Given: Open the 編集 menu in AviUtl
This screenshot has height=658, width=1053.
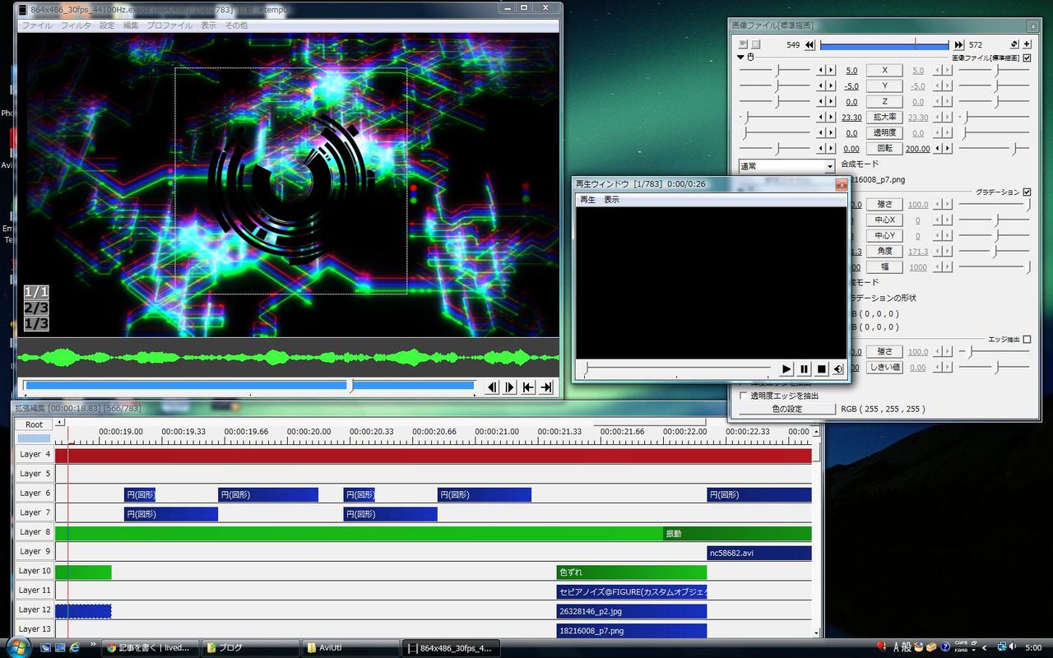Looking at the screenshot, I should click(x=131, y=25).
